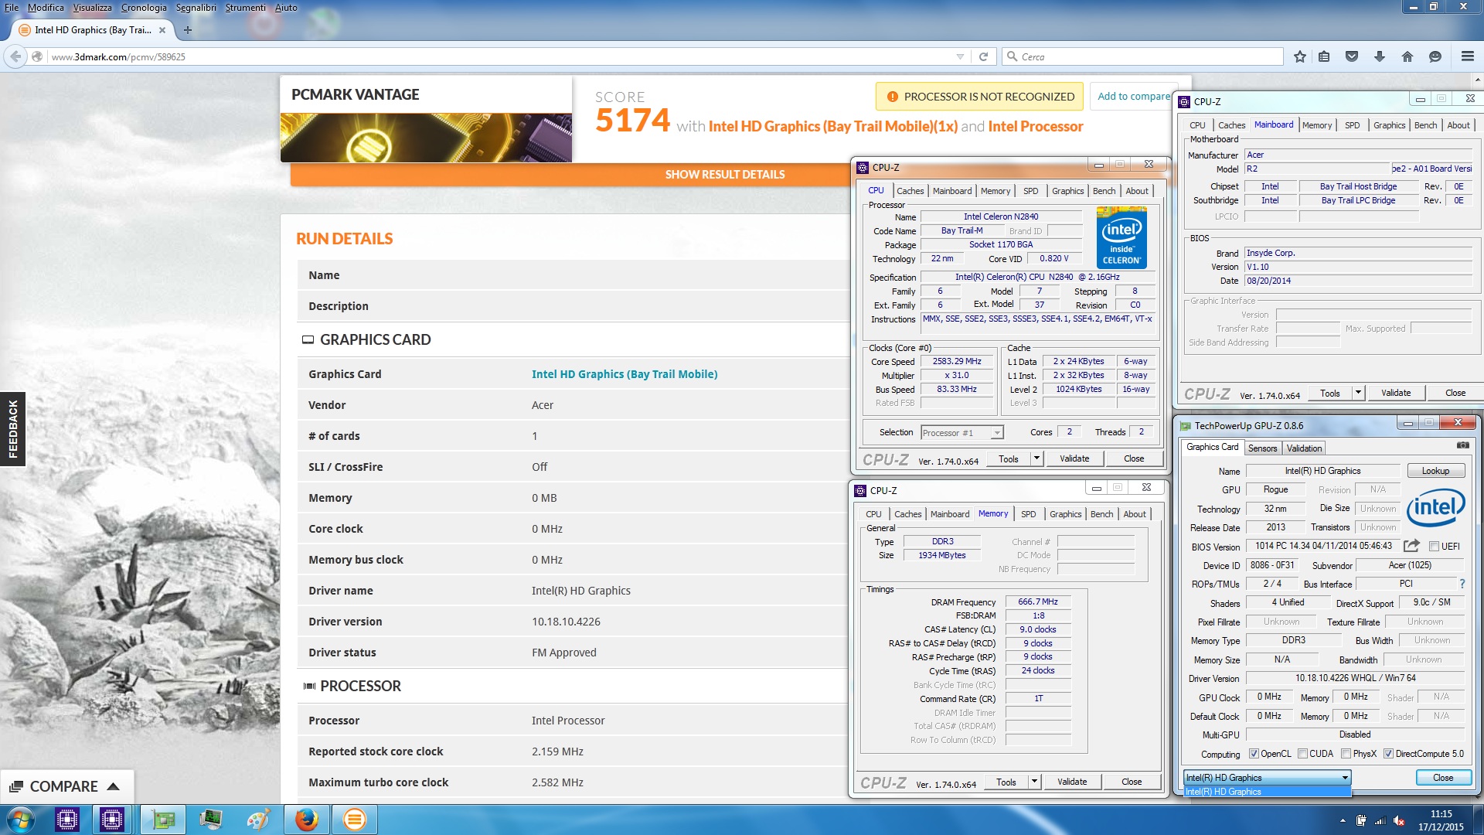Click the Cerca search field

click(1142, 56)
